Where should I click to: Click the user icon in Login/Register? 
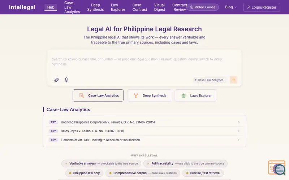pos(249,7)
